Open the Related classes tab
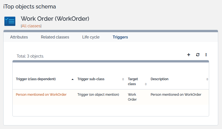 pos(55,37)
